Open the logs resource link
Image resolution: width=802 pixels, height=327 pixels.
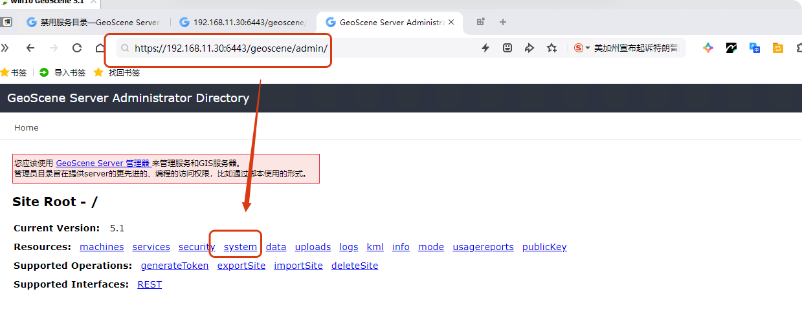349,247
